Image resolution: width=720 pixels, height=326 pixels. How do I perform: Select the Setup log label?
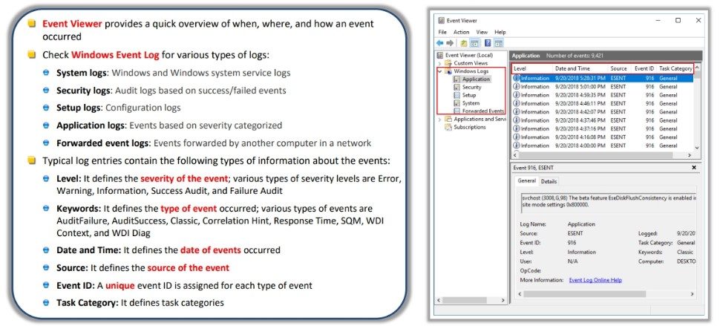click(x=469, y=95)
